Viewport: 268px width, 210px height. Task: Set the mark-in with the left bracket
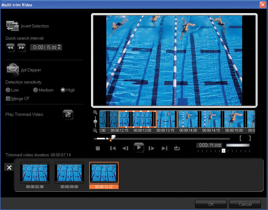click(240, 138)
